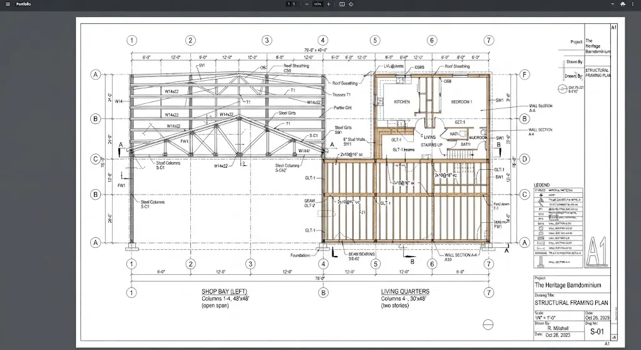Click the 'BATH' room label
641x350 pixels.
click(466, 145)
